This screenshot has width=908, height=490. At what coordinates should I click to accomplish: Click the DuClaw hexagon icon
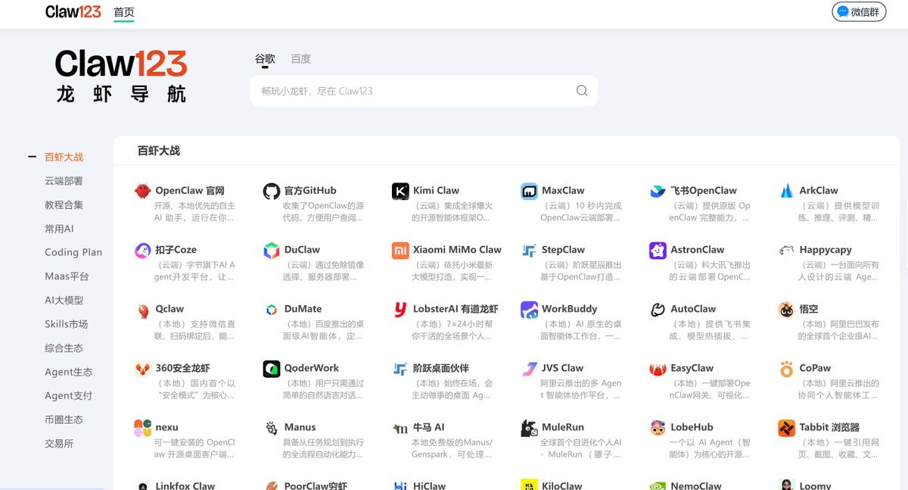(272, 250)
